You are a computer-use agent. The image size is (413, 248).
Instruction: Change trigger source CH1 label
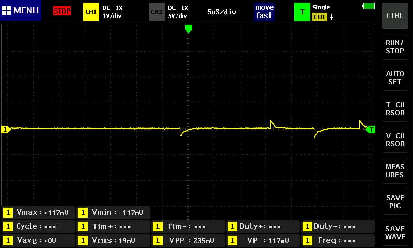(320, 17)
